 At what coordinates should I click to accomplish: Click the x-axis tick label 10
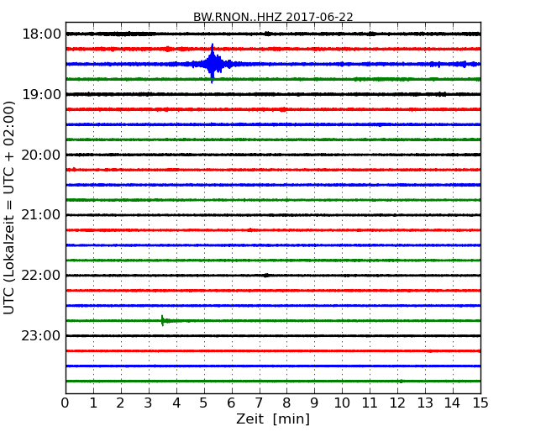coord(342,403)
